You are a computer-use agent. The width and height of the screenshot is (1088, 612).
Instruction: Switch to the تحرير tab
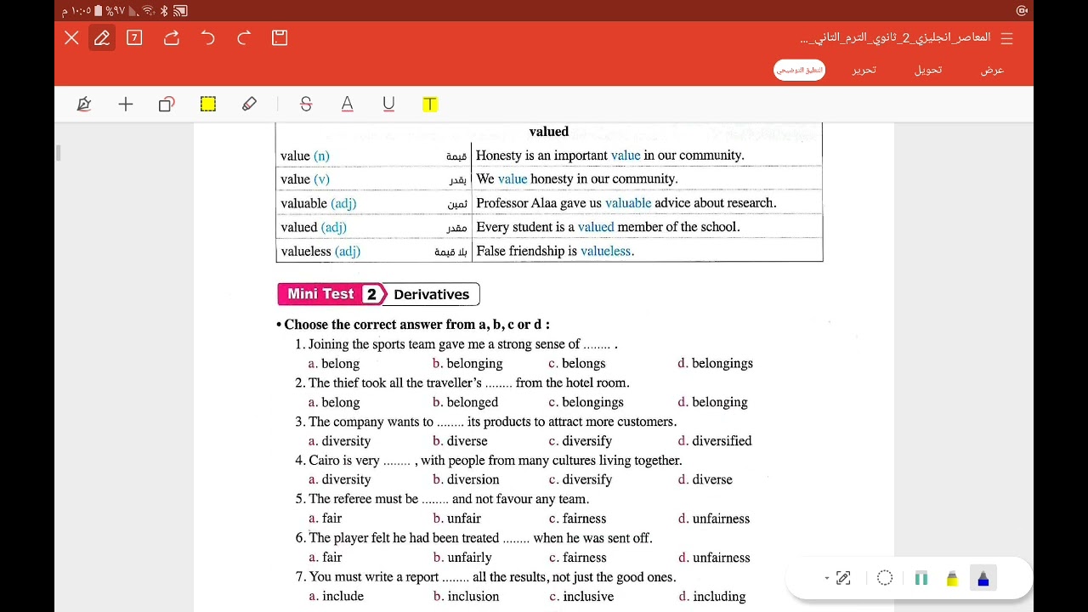864,70
